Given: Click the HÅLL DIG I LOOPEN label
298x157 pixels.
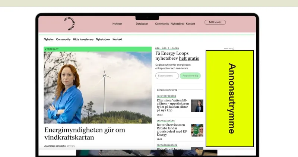Looking at the screenshot, I should pyautogui.click(x=167, y=48).
